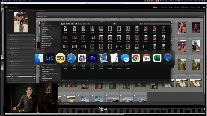Switch to the Map module
This screenshot has height=116, width=207.
pyautogui.click(x=171, y=7)
